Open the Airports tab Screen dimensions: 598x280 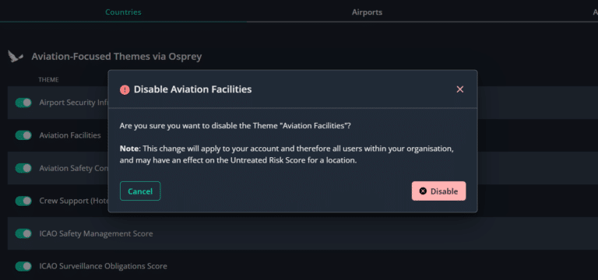367,12
